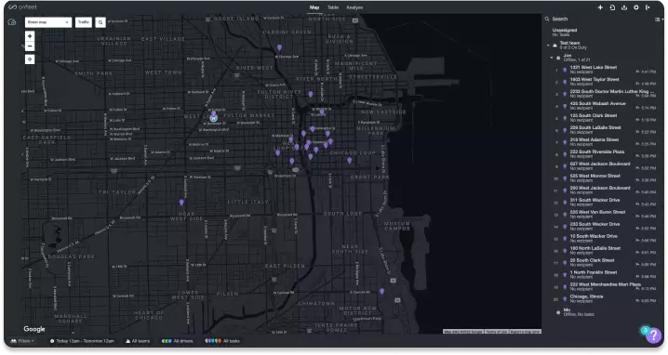Click the purple map pin below Chicago Loop label
This screenshot has width=668, height=355.
349,161
